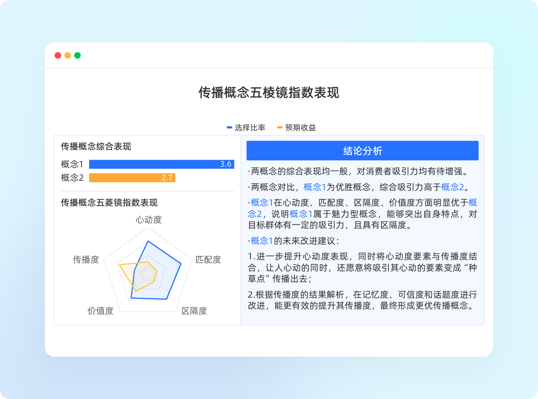Click the yellow minimize dot in title bar

[68, 55]
